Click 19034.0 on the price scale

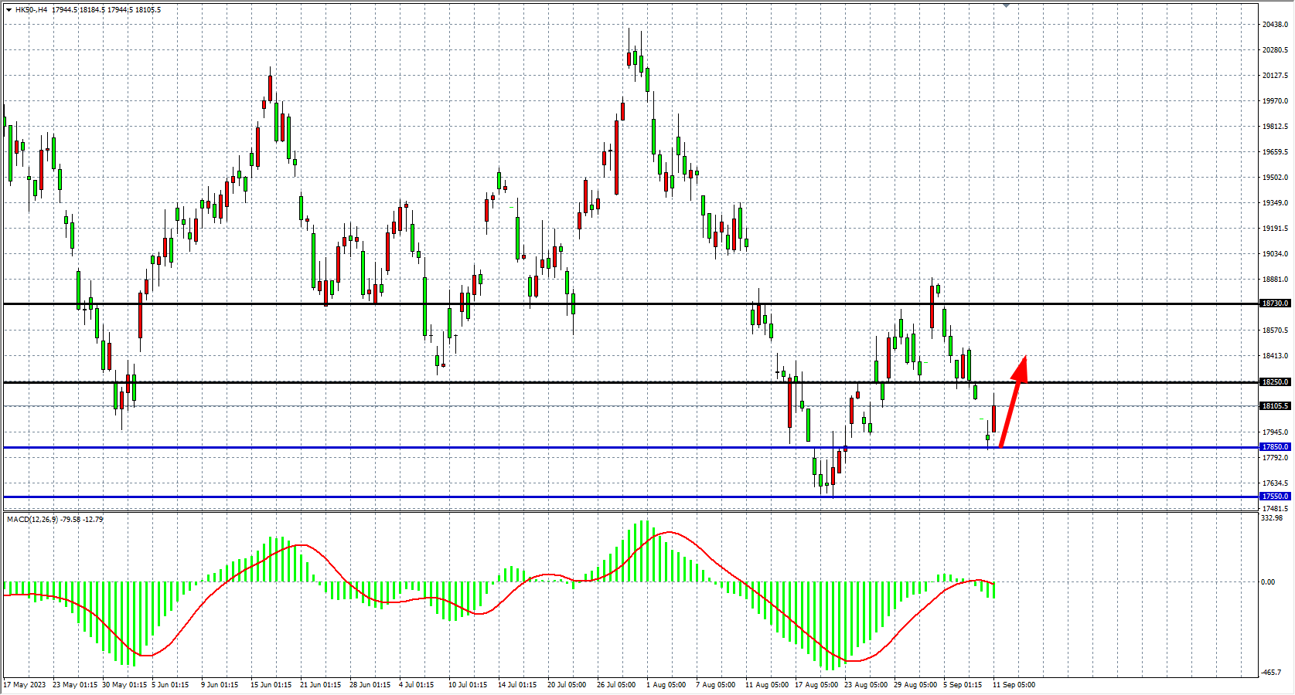coord(1275,254)
